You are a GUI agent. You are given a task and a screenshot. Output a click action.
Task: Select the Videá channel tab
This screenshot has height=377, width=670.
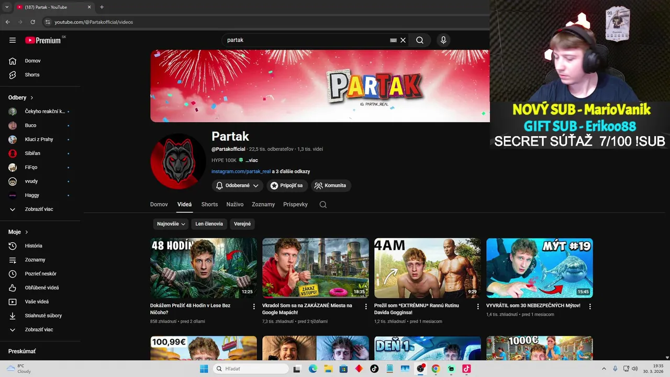click(184, 205)
